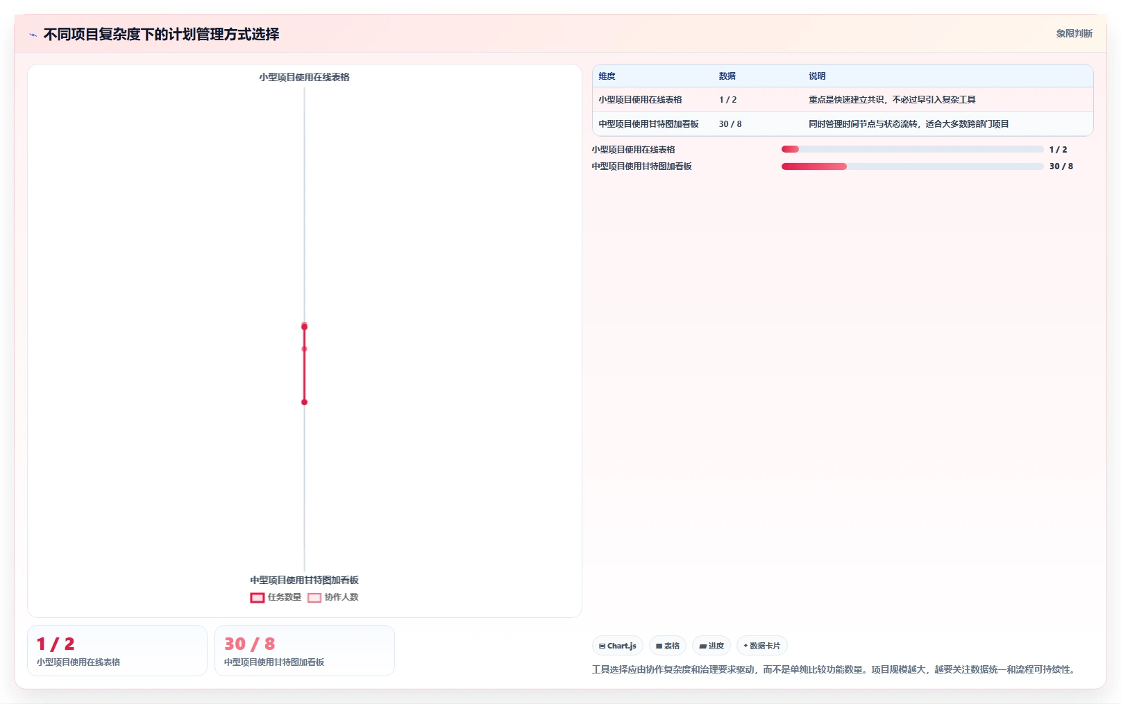The image size is (1121, 704).
Task: Select the 1 / 2 summary card
Action: point(117,651)
